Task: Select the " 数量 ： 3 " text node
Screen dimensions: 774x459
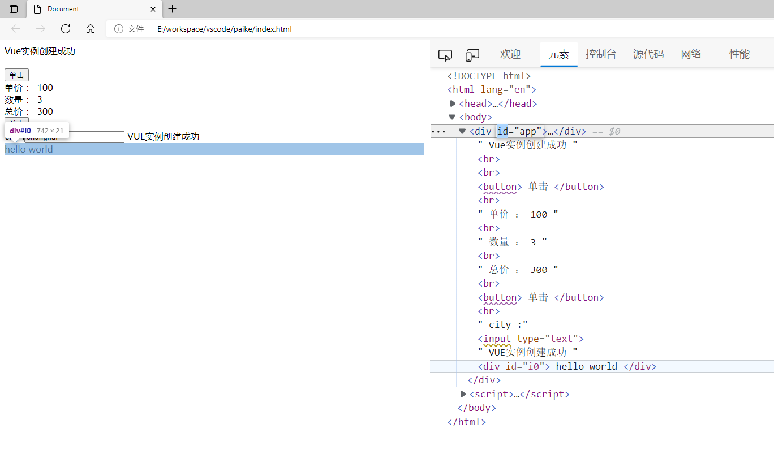Action: 513,242
